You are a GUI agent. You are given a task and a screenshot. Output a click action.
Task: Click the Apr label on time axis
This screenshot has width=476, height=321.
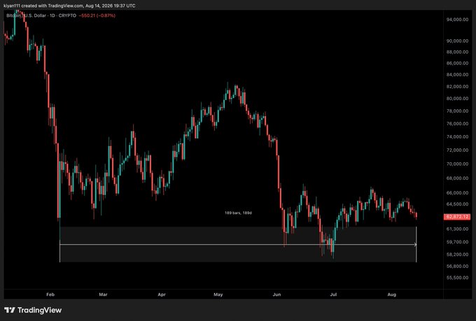pyautogui.click(x=162, y=294)
